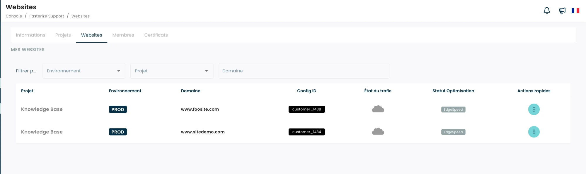Click the customer_1438 config ID badge
This screenshot has width=586, height=174.
coord(307,109)
